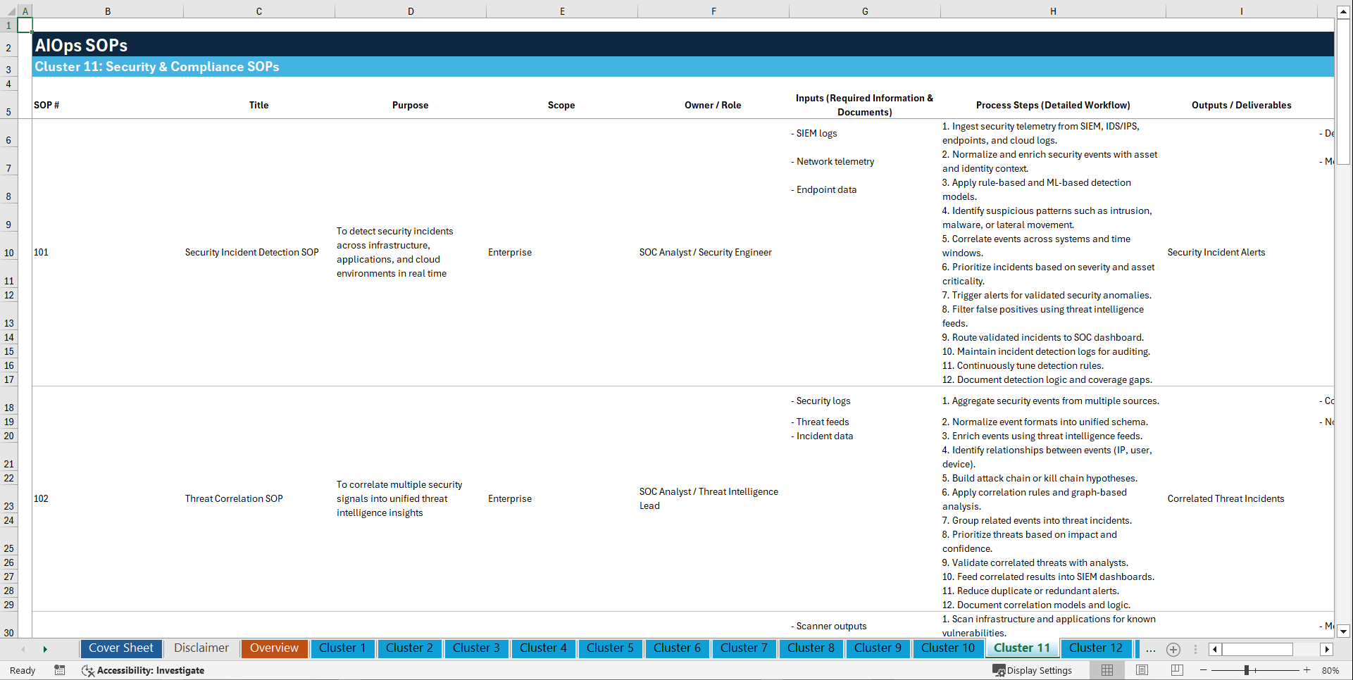Switch to the Cluster 12 sheet
1353x680 pixels.
pyautogui.click(x=1096, y=648)
